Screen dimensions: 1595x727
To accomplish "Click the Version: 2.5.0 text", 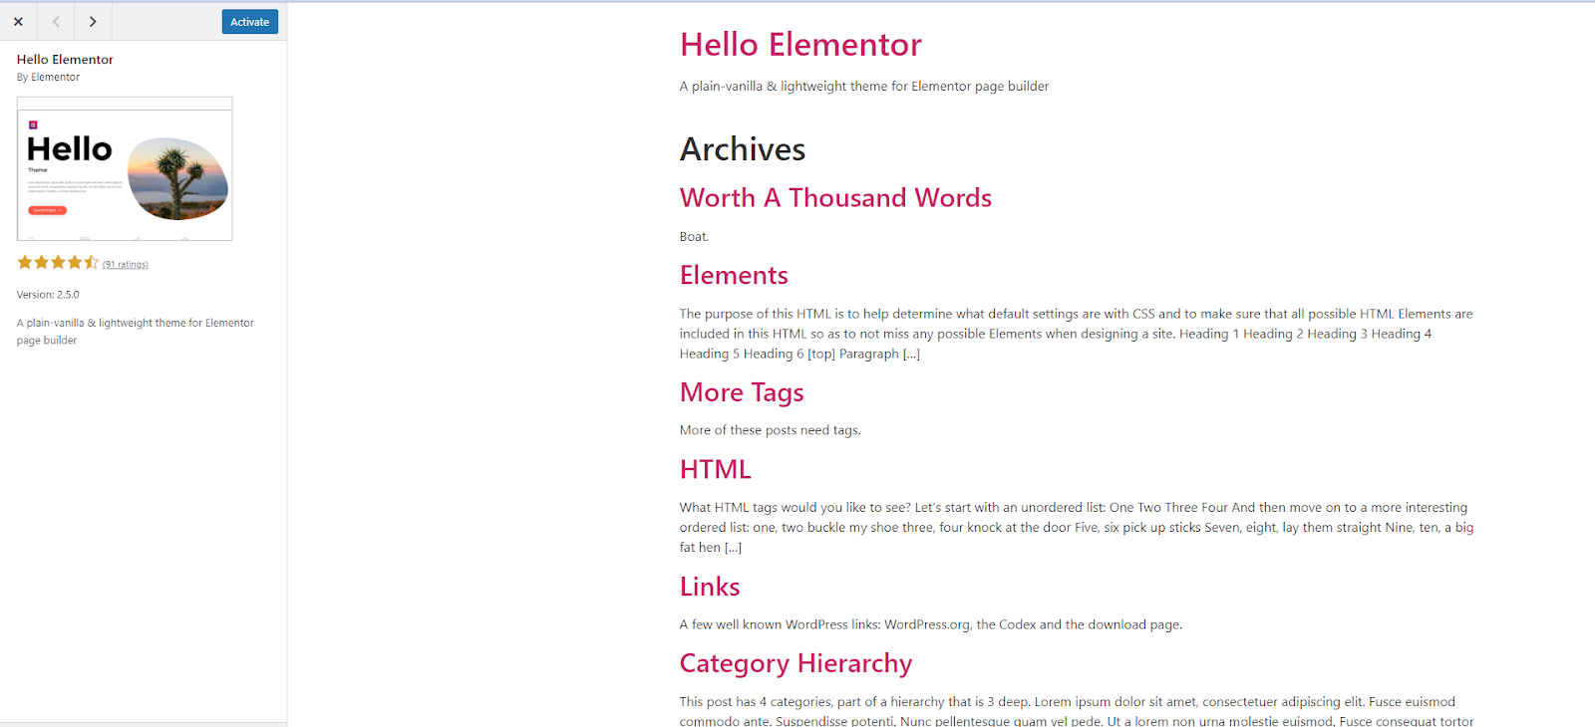I will [48, 295].
